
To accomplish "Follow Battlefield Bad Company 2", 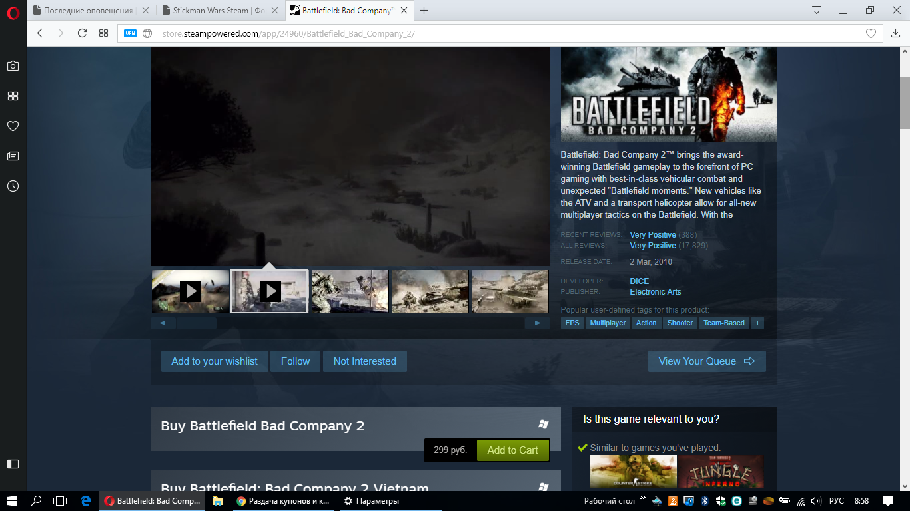I will (x=295, y=361).
